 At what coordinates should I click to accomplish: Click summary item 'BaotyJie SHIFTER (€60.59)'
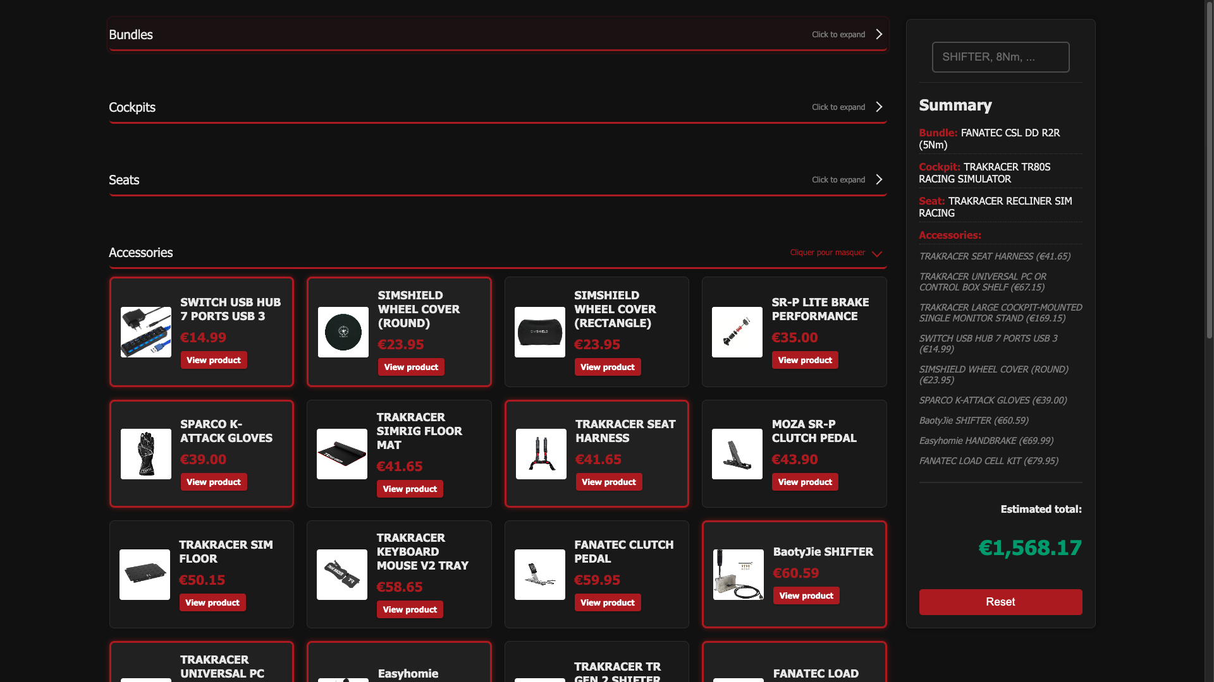[x=974, y=421]
